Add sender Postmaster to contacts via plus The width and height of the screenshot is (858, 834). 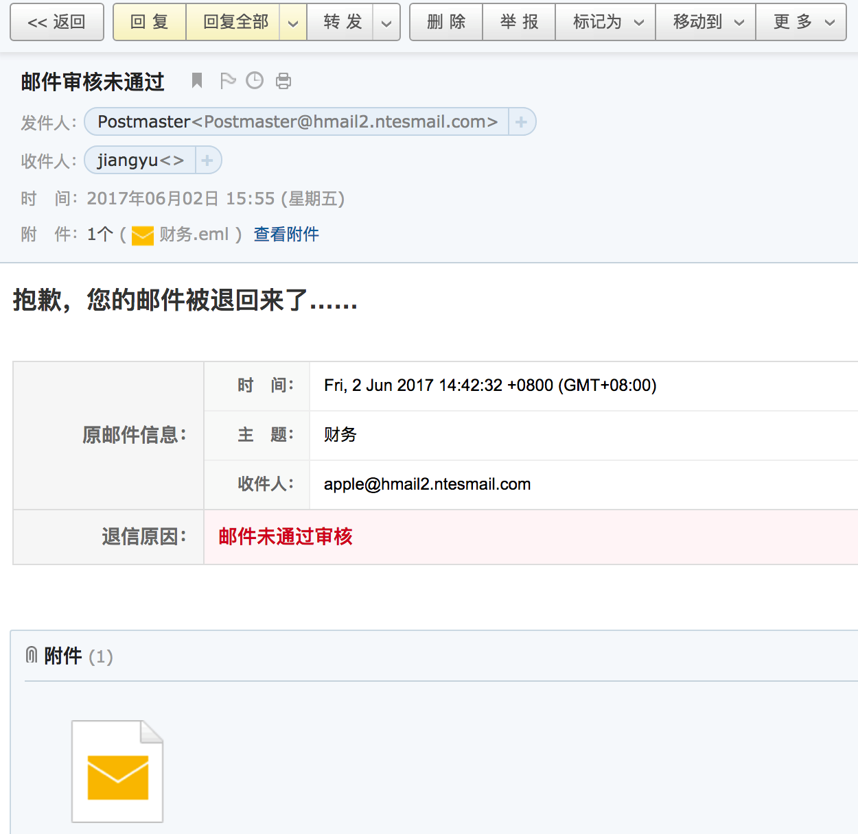point(521,122)
